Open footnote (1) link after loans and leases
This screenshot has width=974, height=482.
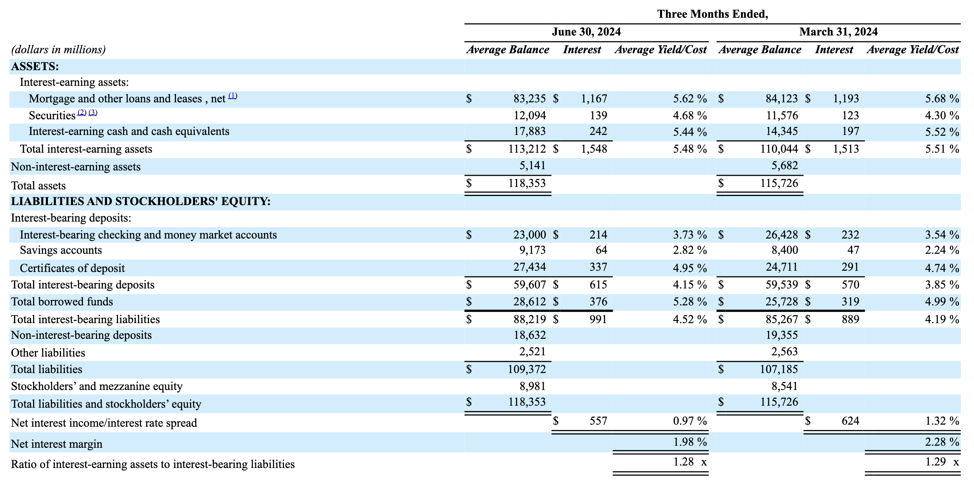point(233,96)
